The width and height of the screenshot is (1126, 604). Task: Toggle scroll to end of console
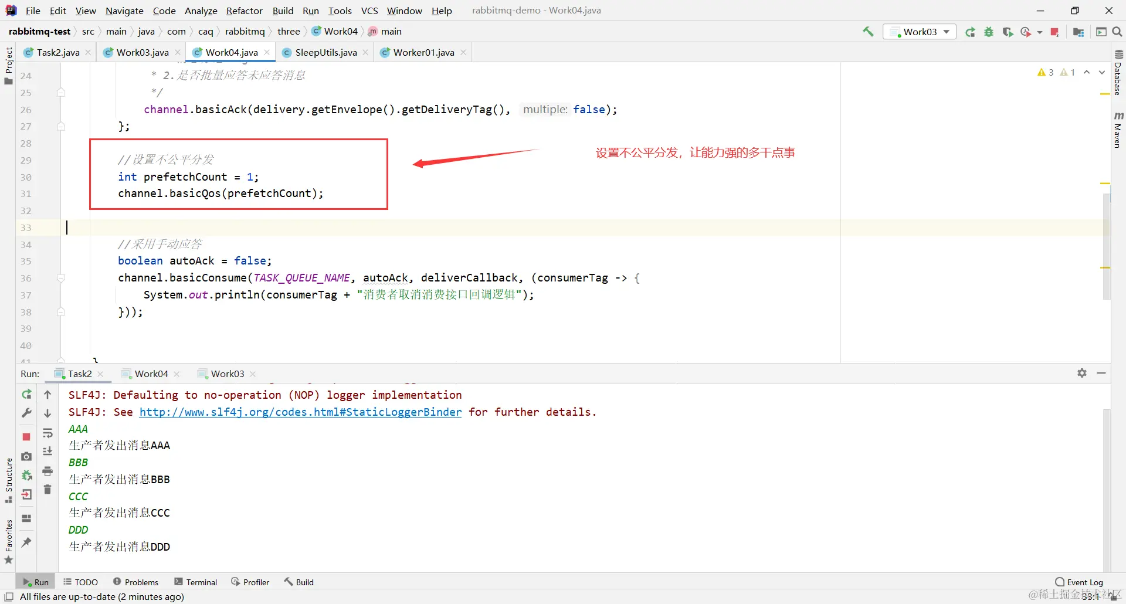48,452
